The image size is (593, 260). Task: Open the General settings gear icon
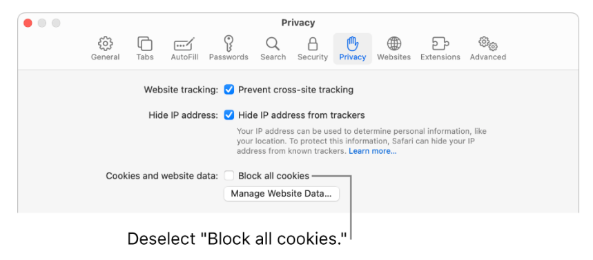click(105, 44)
